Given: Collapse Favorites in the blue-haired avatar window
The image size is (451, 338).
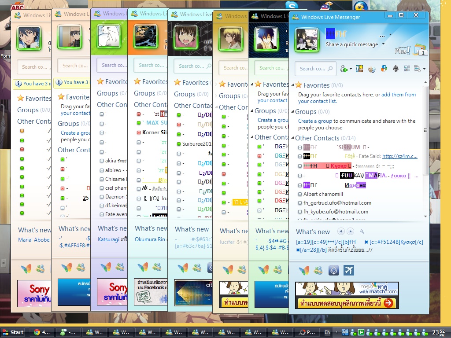Looking at the screenshot, I should tap(252, 84).
